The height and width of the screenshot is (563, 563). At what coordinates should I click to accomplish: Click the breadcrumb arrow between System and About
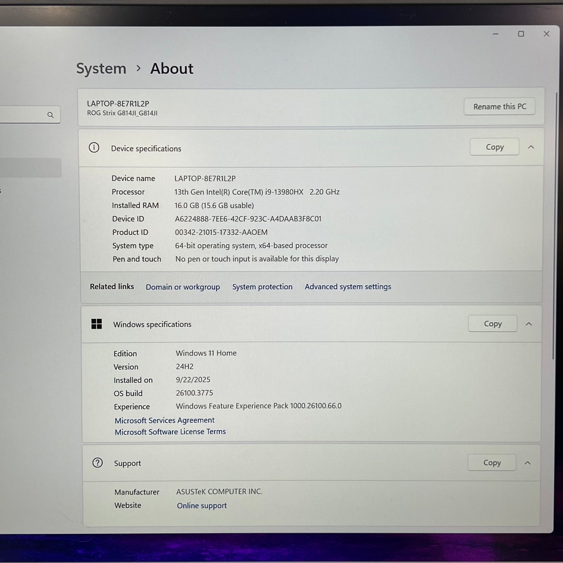[x=139, y=69]
